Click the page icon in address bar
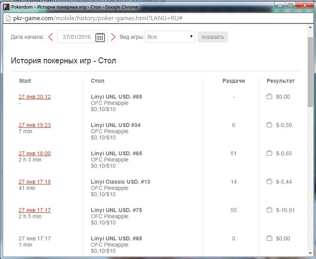316x259 pixels. coord(8,18)
